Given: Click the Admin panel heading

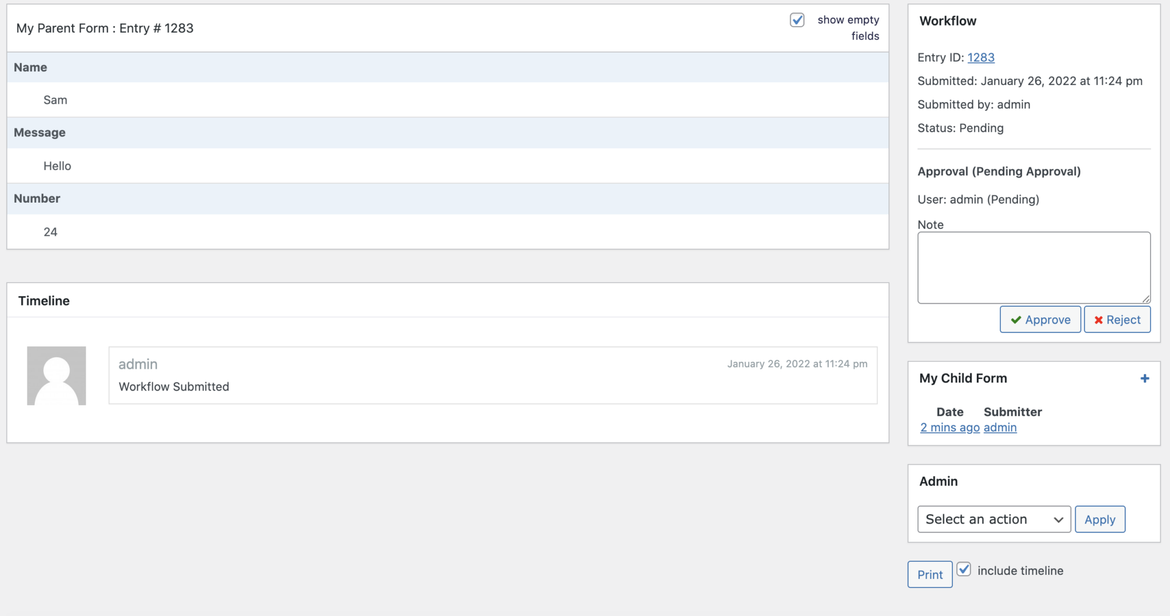Looking at the screenshot, I should [x=938, y=481].
